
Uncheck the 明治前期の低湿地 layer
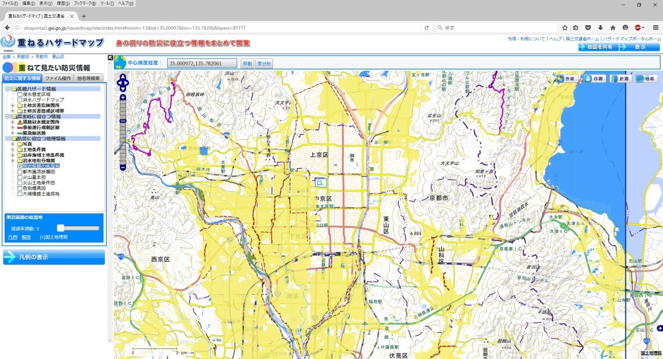20,166
